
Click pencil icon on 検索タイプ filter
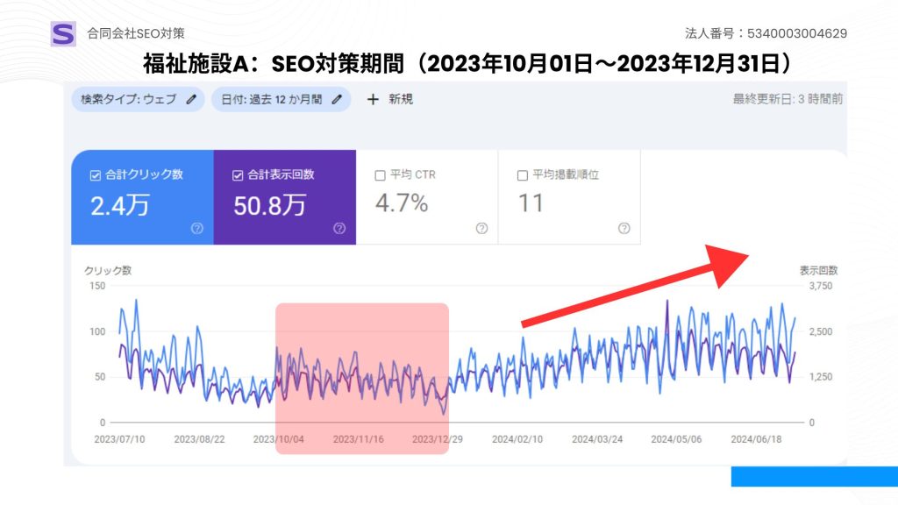pyautogui.click(x=192, y=99)
